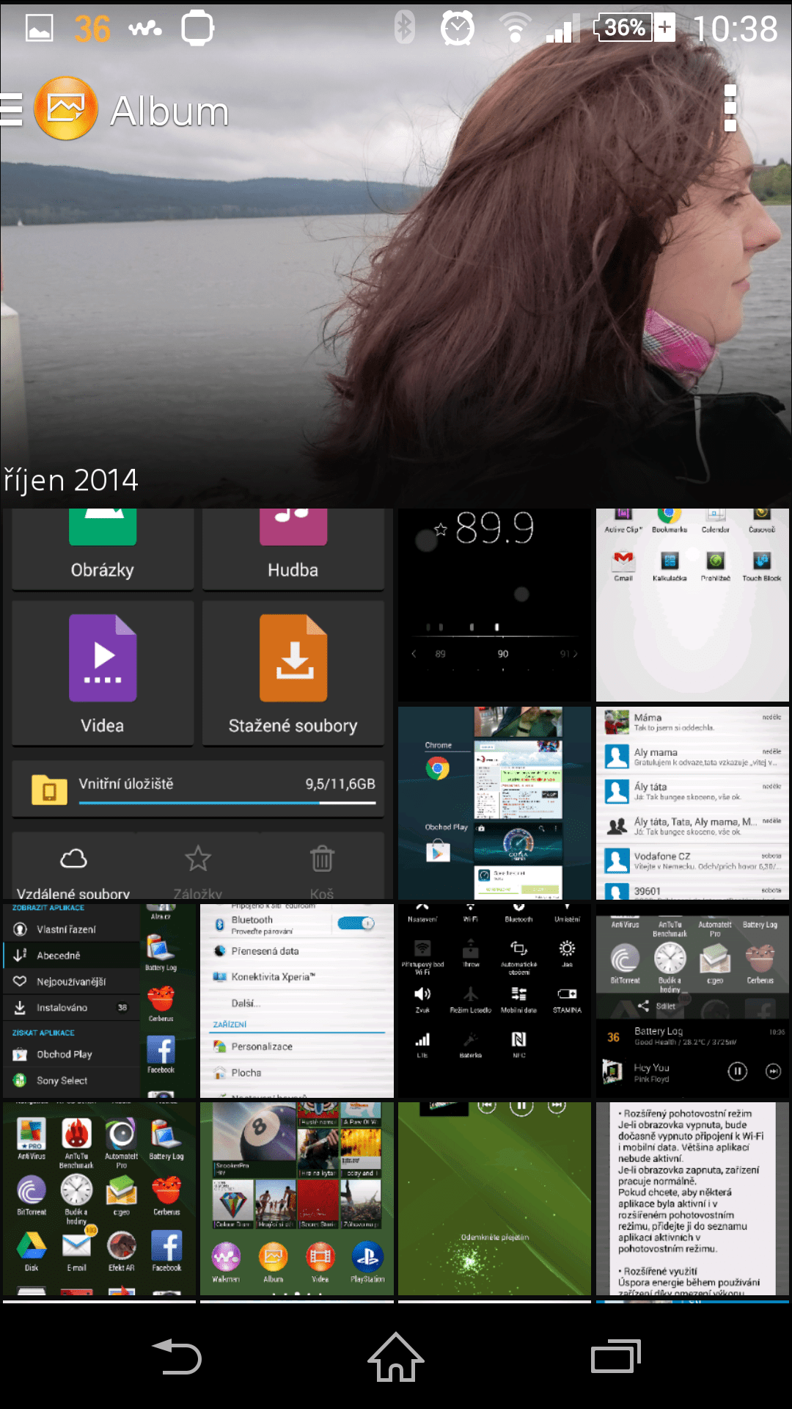792x1409 pixels.
Task: Tap the 36% battery indicator
Action: (x=635, y=28)
